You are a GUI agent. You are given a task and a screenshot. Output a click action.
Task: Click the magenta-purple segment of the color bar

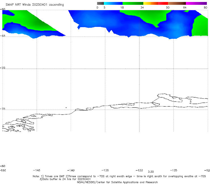click(x=196, y=3)
